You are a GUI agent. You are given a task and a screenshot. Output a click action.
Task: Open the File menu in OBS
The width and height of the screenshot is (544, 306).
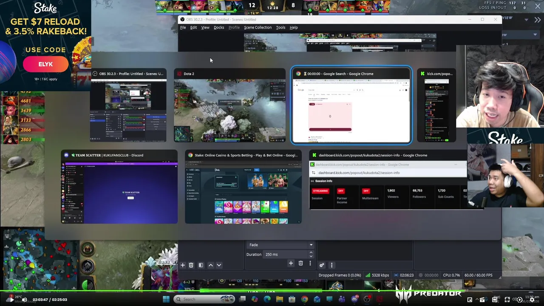pyautogui.click(x=183, y=27)
